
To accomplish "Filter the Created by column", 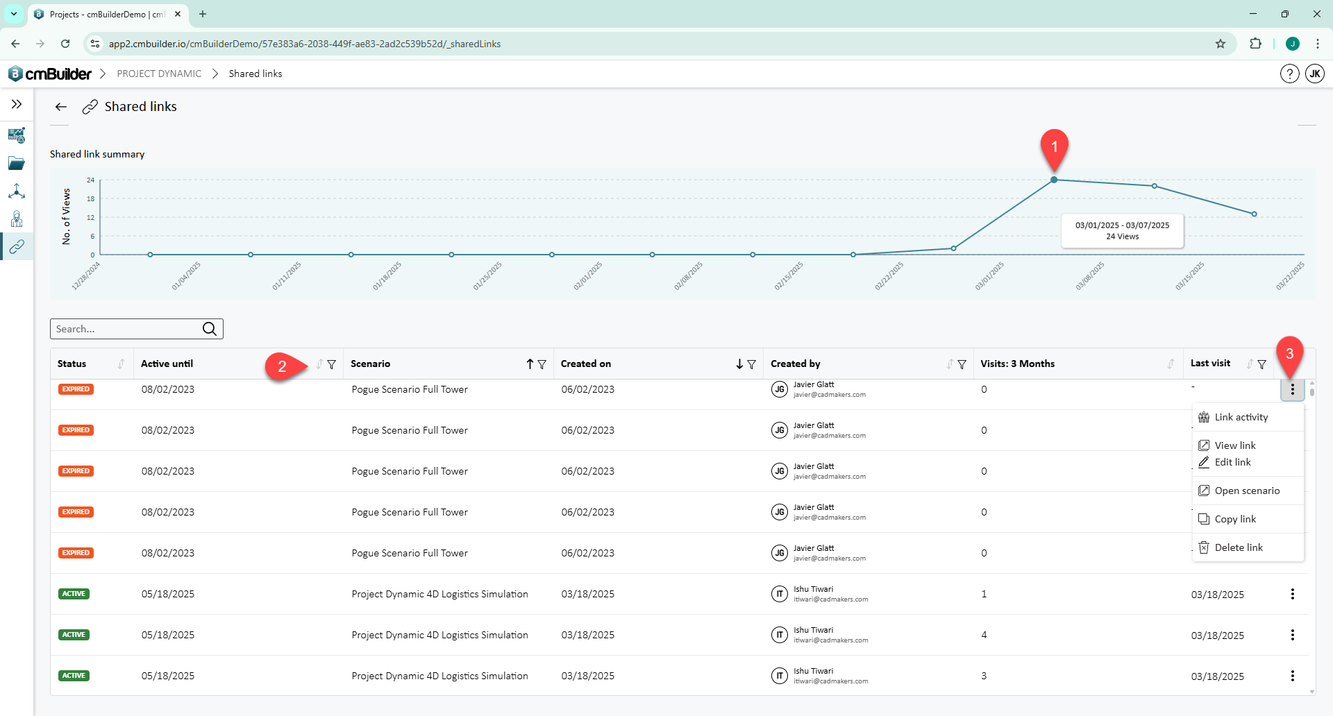I will pyautogui.click(x=962, y=364).
